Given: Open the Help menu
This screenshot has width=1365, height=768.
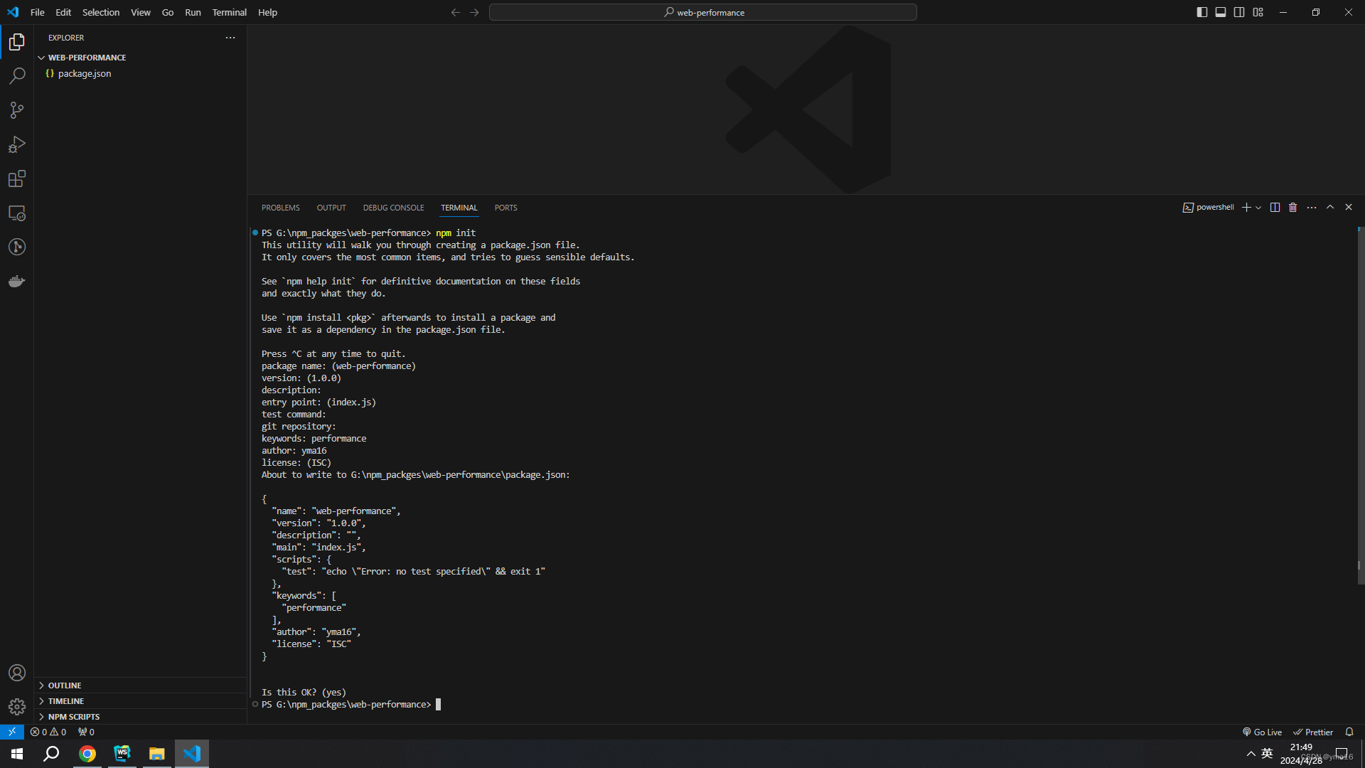Looking at the screenshot, I should coord(268,12).
